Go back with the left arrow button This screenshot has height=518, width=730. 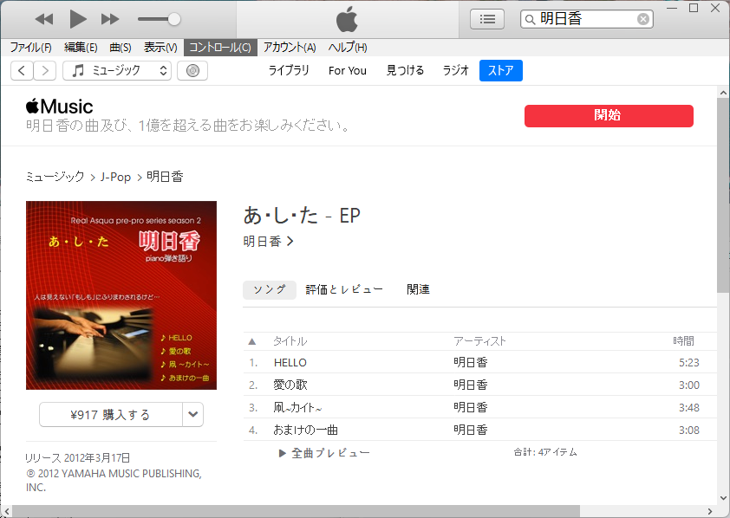[x=22, y=71]
